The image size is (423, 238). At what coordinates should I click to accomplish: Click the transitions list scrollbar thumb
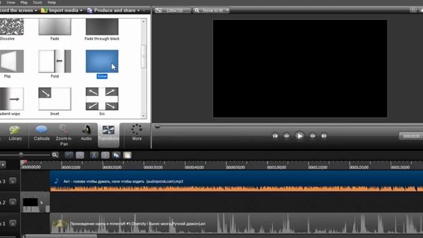143,56
